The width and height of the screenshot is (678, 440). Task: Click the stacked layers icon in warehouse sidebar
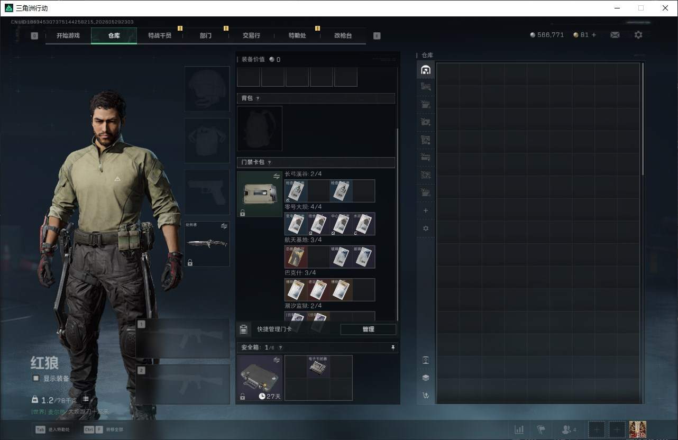[x=426, y=378]
